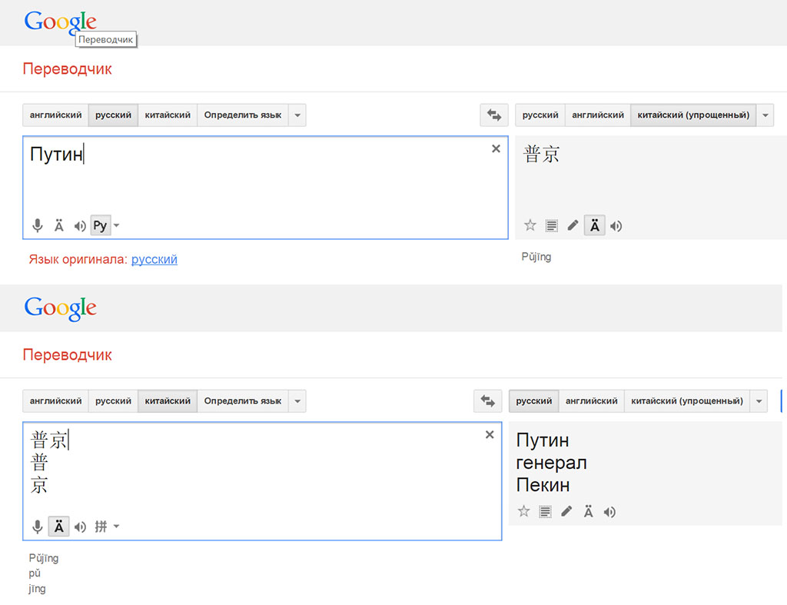The image size is (787, 605).
Task: Show example usage for Путин result
Action: (545, 512)
